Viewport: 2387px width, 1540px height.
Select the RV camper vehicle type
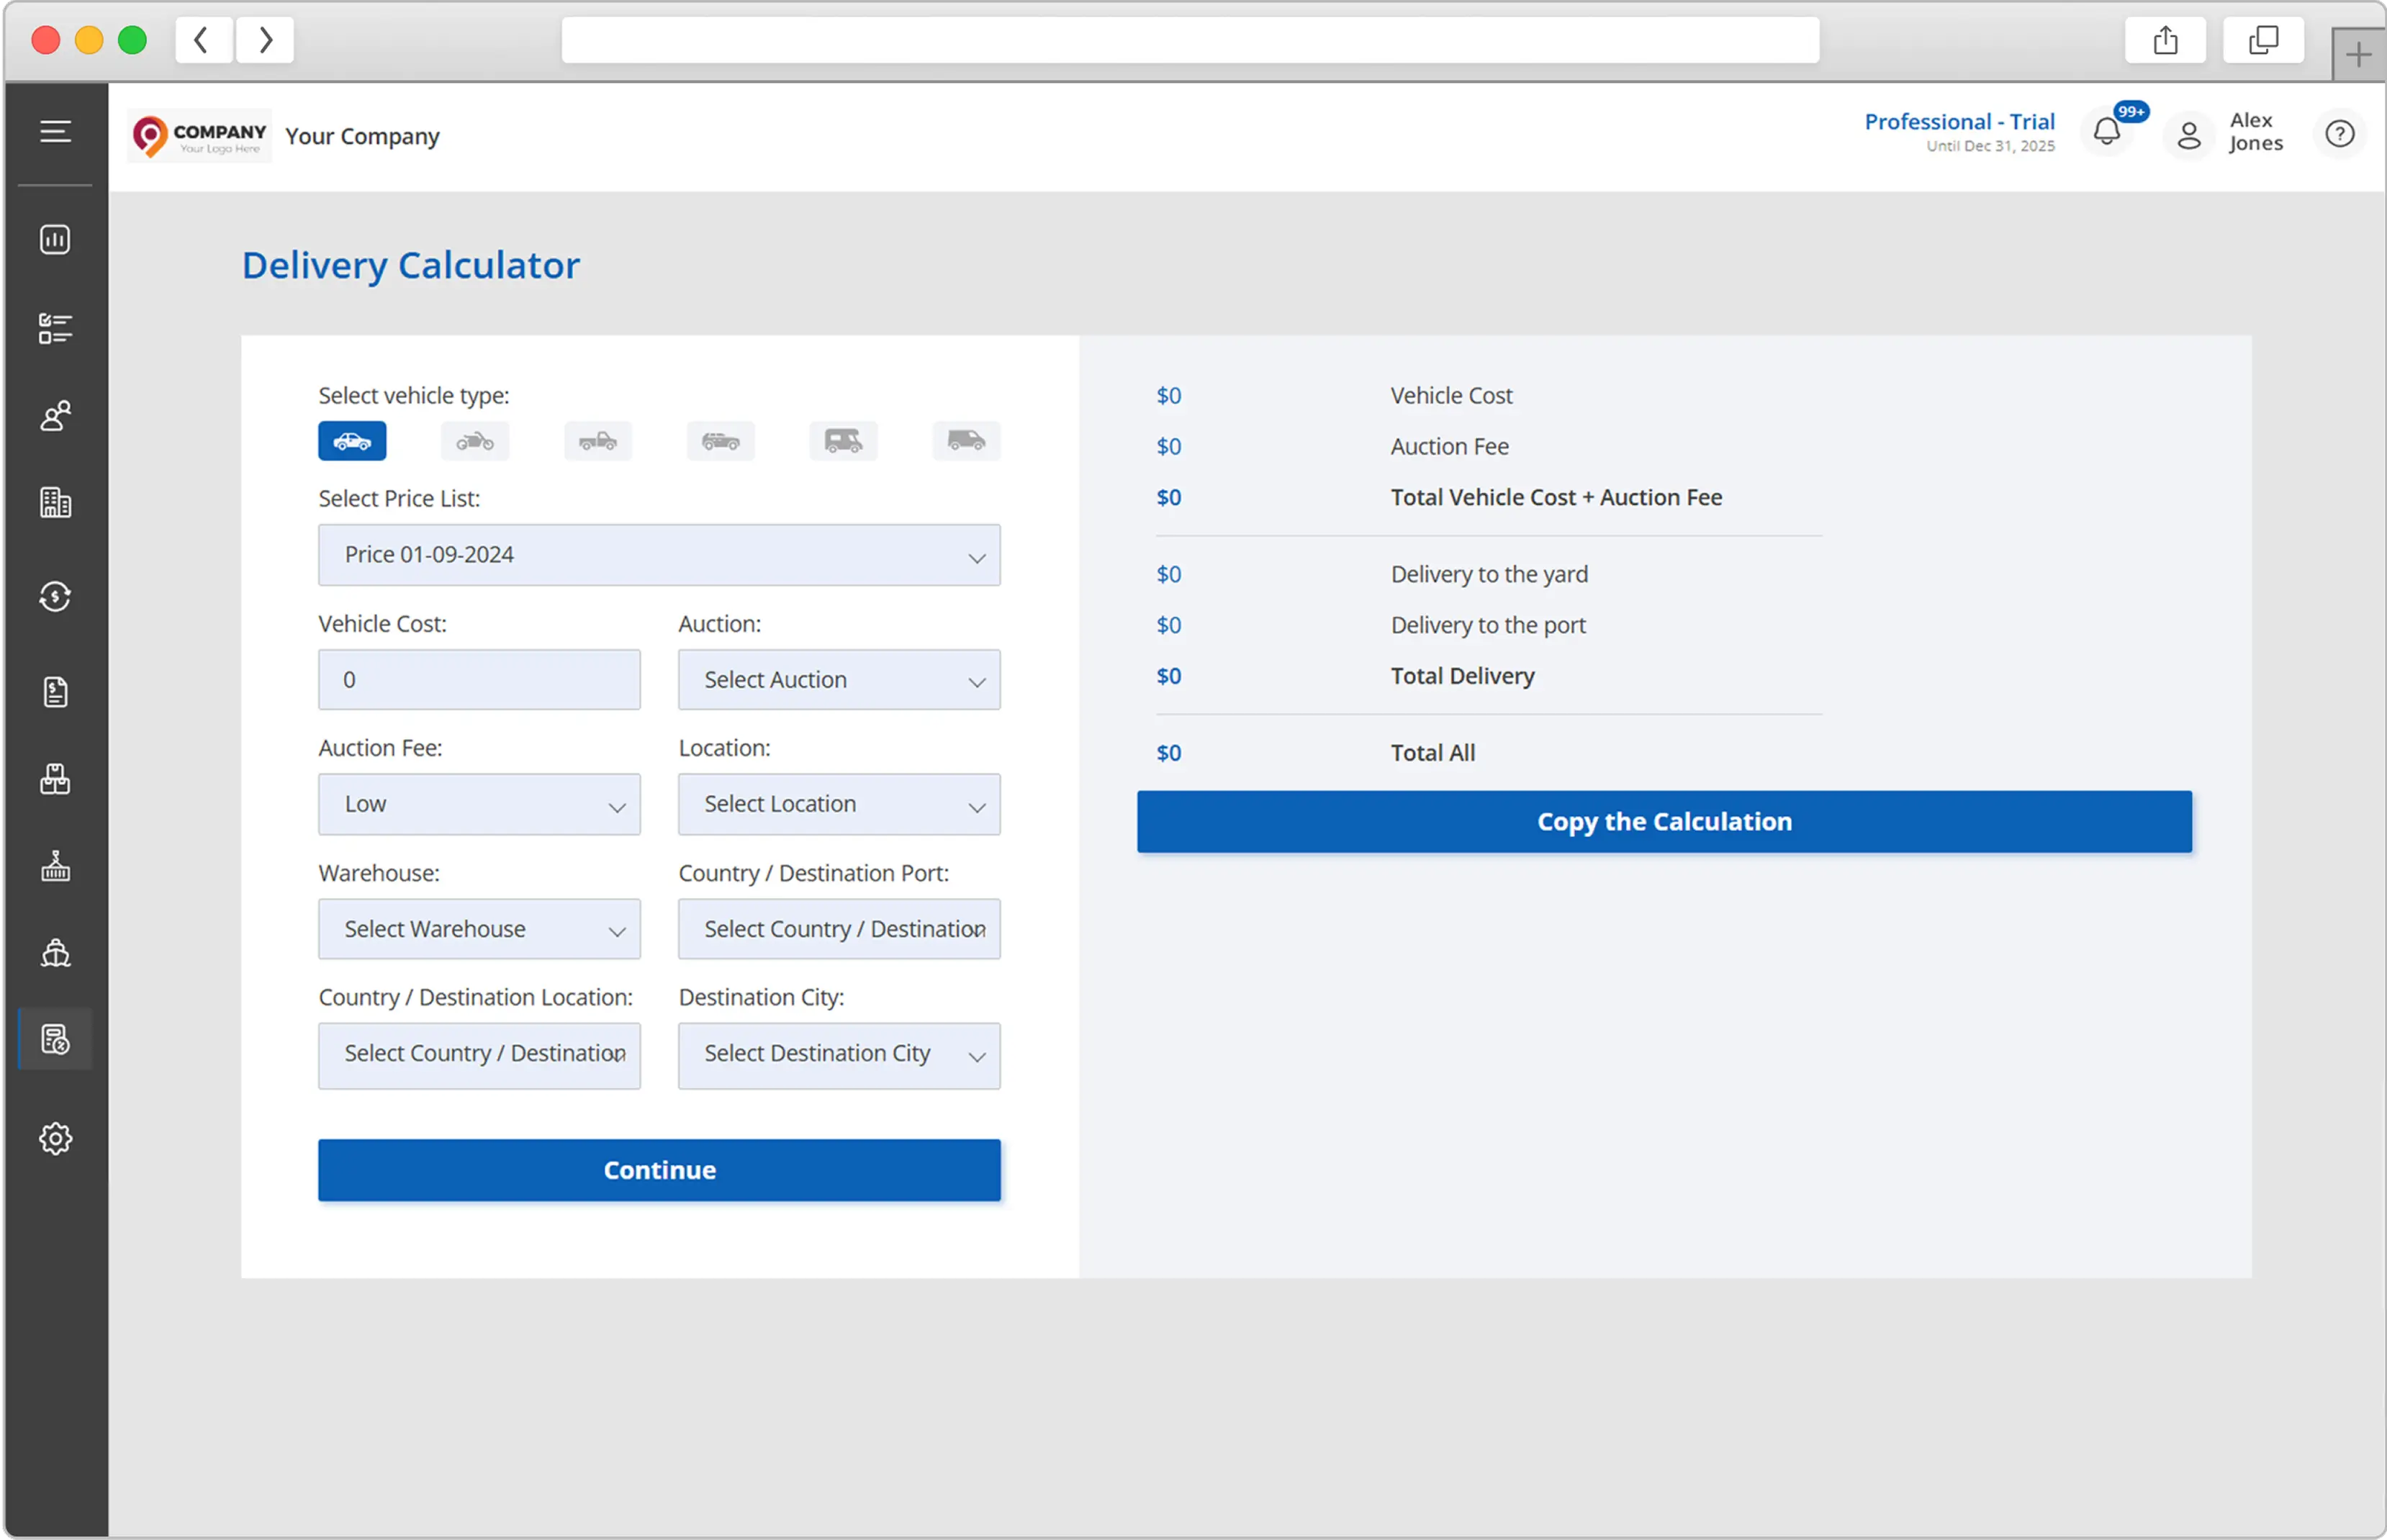[843, 441]
